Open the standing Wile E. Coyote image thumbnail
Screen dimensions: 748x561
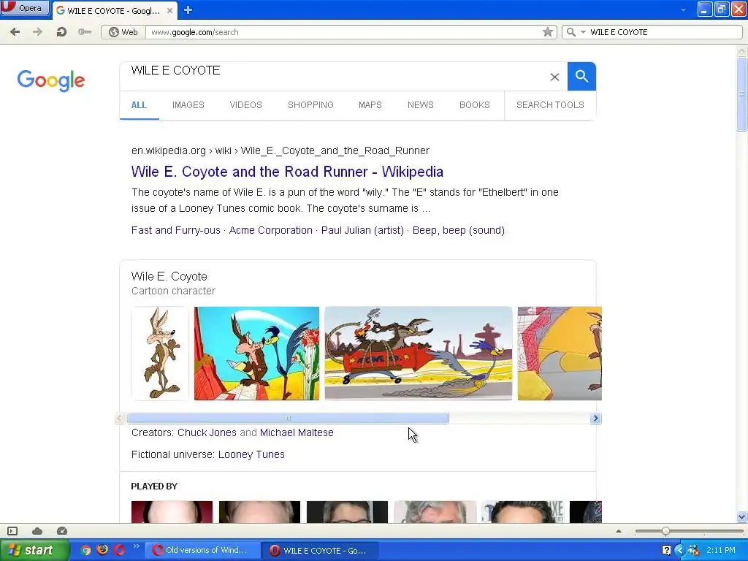coord(160,354)
